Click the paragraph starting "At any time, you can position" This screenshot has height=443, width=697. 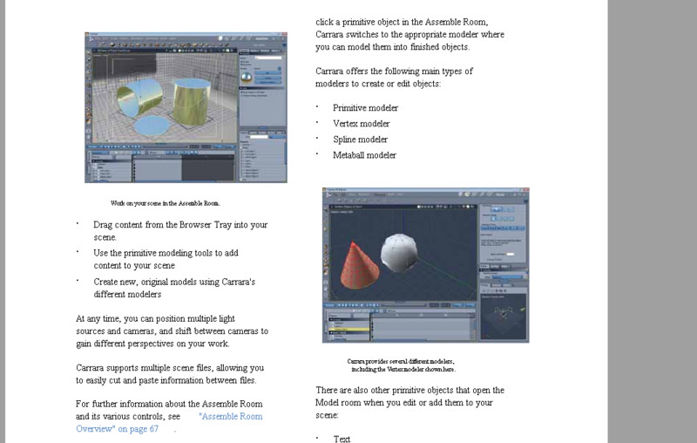[172, 331]
